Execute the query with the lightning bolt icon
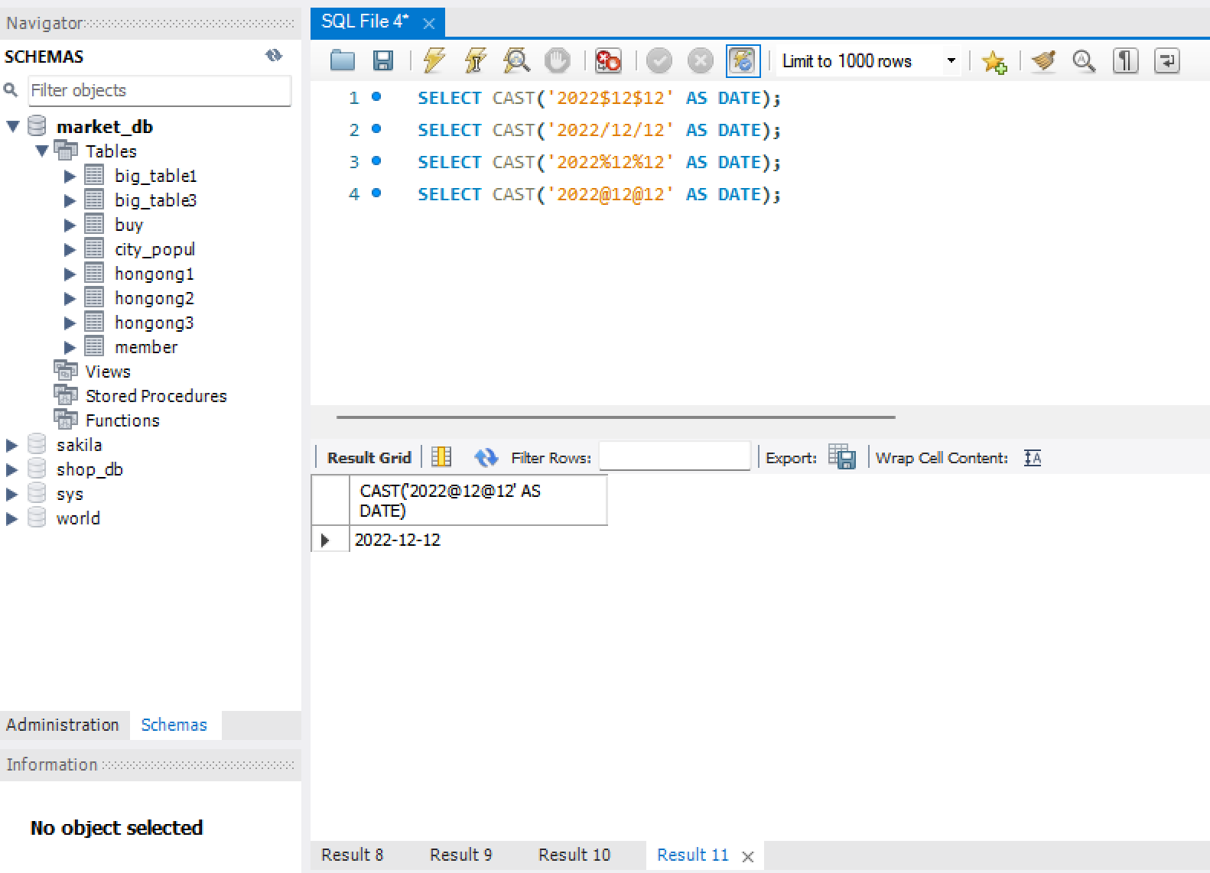Image resolution: width=1210 pixels, height=873 pixels. coord(434,60)
